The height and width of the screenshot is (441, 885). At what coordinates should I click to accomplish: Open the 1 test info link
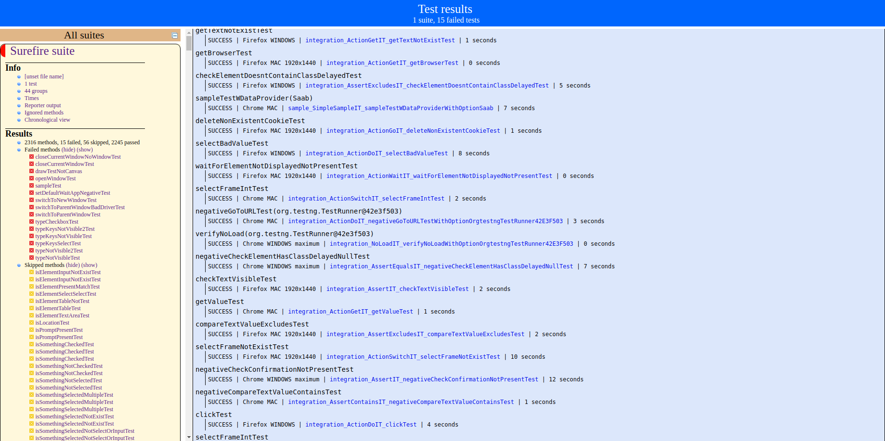coord(30,84)
